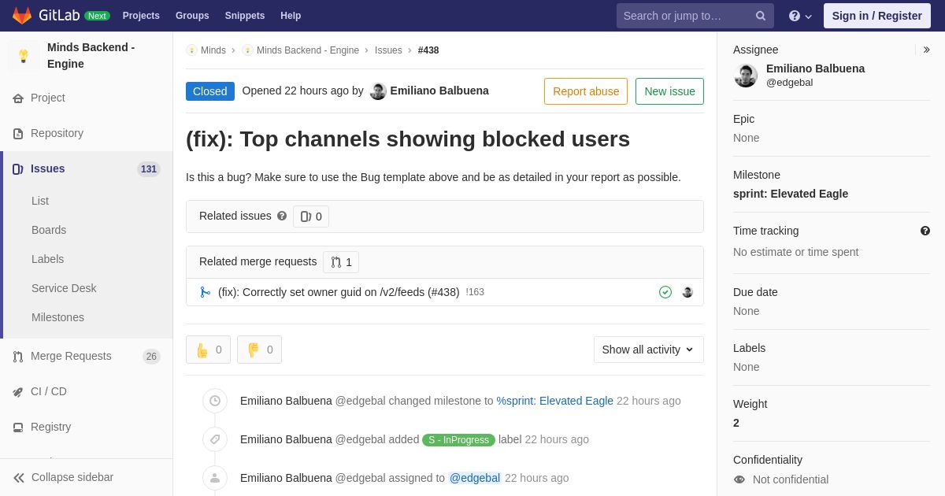
Task: Open %sprint: Elevated Eagle milestone link
Action: pos(555,401)
